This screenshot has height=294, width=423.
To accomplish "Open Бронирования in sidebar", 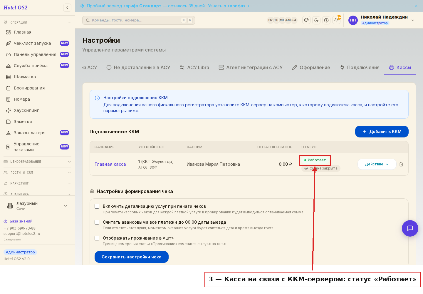I will [38, 88].
